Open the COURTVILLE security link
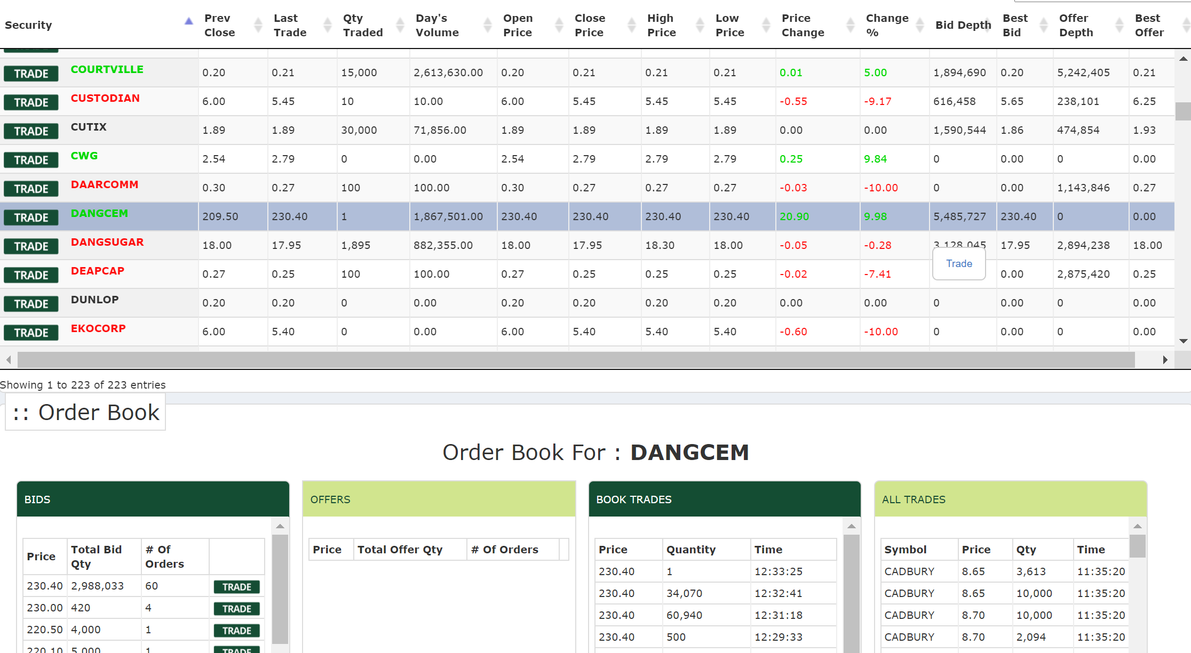 [107, 69]
